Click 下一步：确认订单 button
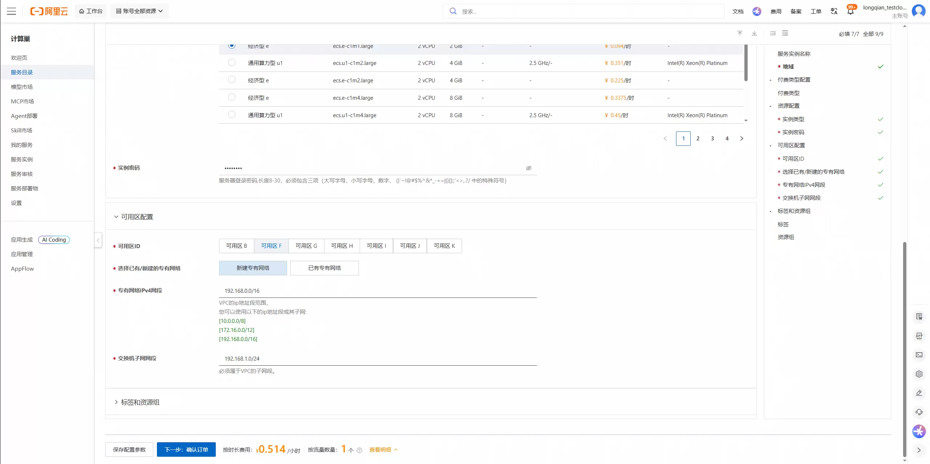Viewport: 930px width, 464px height. (x=186, y=449)
